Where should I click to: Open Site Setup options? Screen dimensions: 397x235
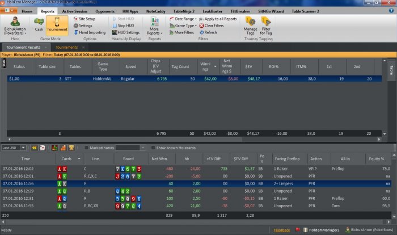click(85, 19)
